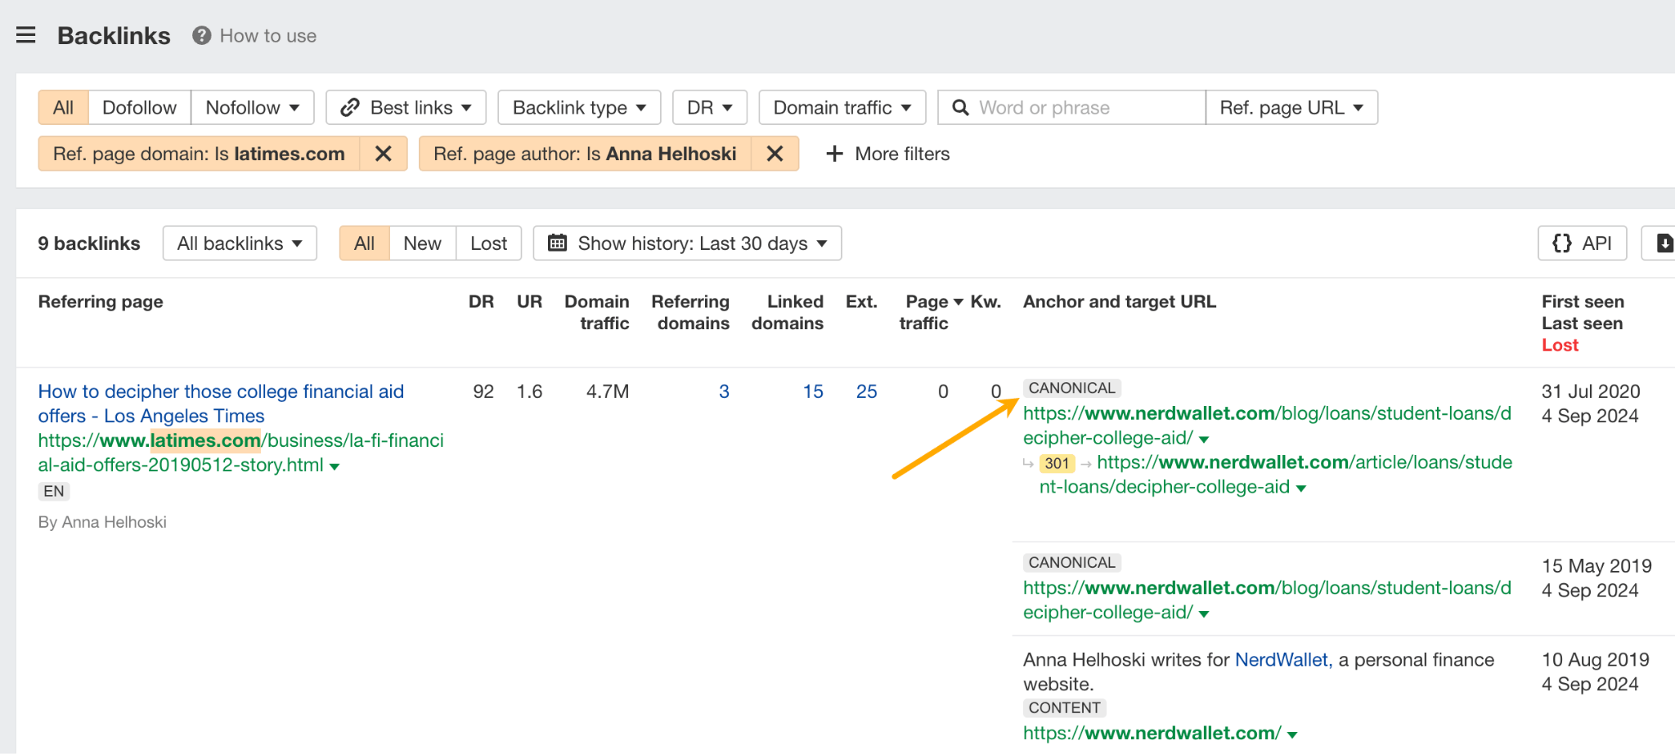Open the Domain traffic dropdown
Viewport: 1675px width, 754px height.
[x=841, y=107]
